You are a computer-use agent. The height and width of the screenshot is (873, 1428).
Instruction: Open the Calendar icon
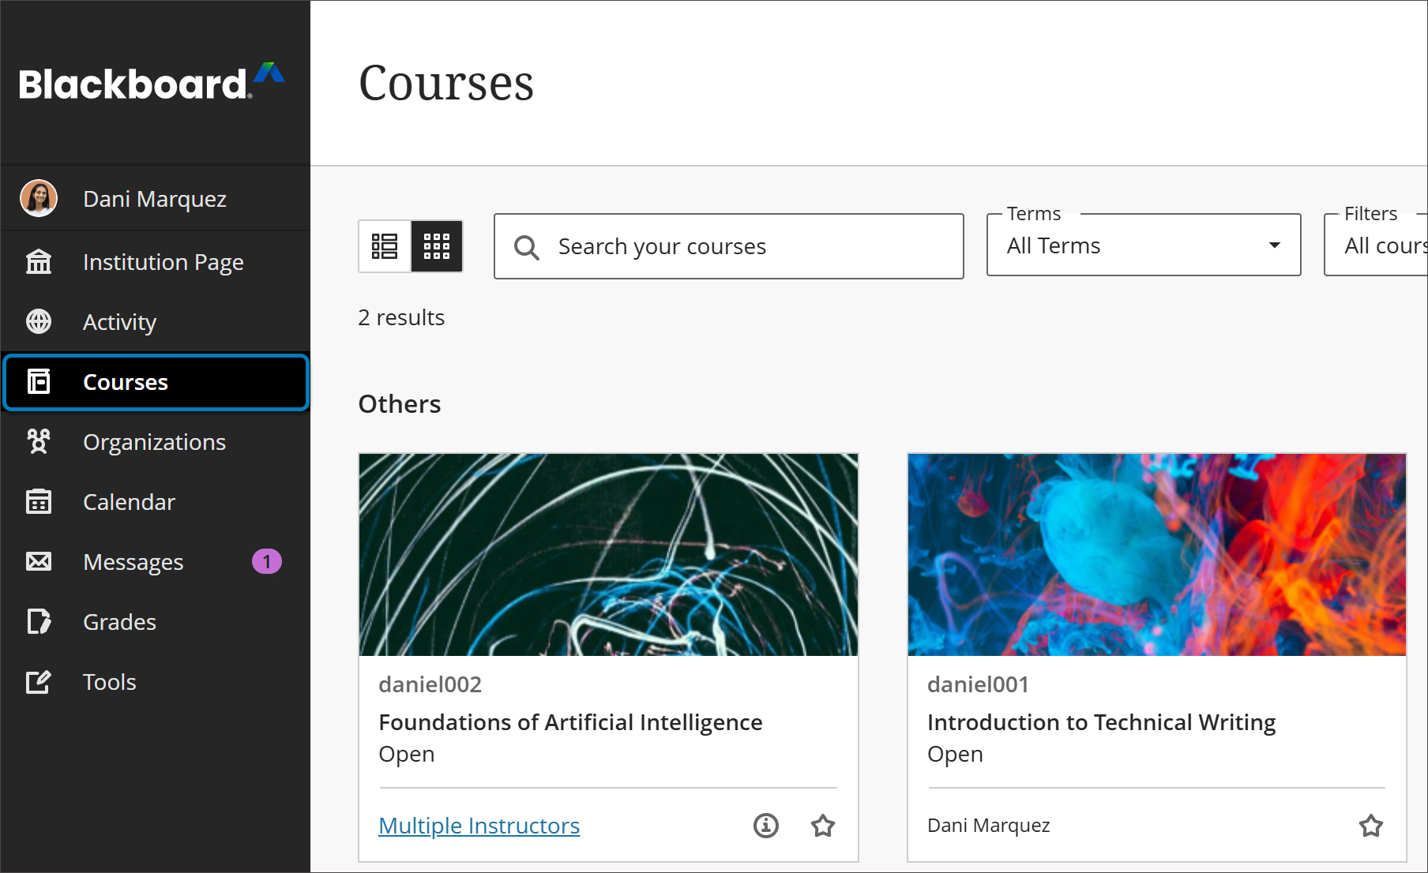tap(39, 501)
